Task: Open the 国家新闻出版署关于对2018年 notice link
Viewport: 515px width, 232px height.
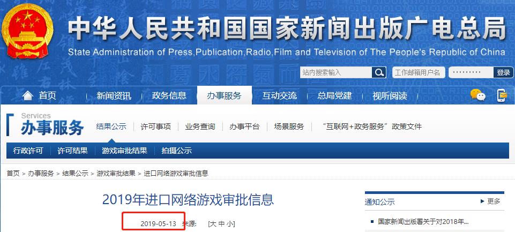Action: point(423,221)
